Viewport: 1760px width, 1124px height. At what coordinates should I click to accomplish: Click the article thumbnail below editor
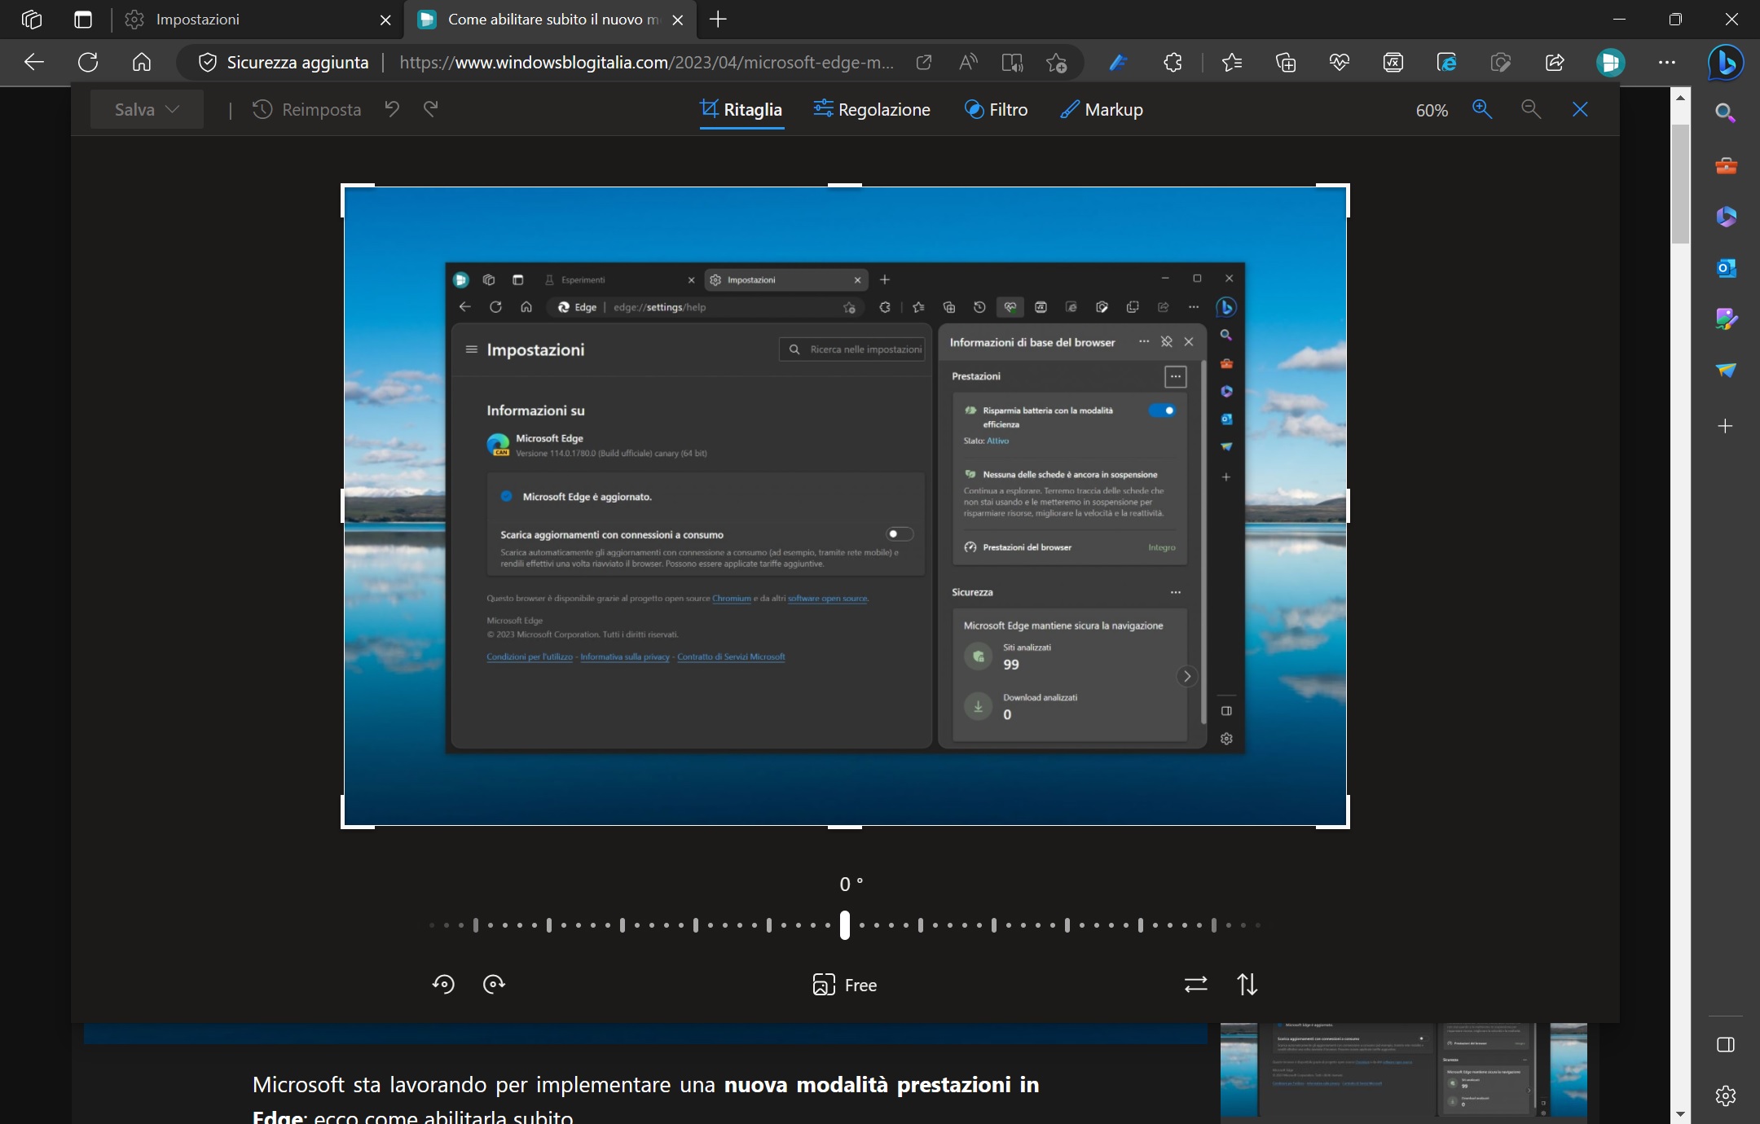tap(1403, 1070)
